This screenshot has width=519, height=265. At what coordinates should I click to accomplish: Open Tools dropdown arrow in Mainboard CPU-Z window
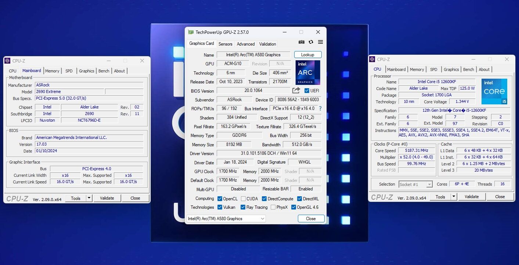point(89,198)
